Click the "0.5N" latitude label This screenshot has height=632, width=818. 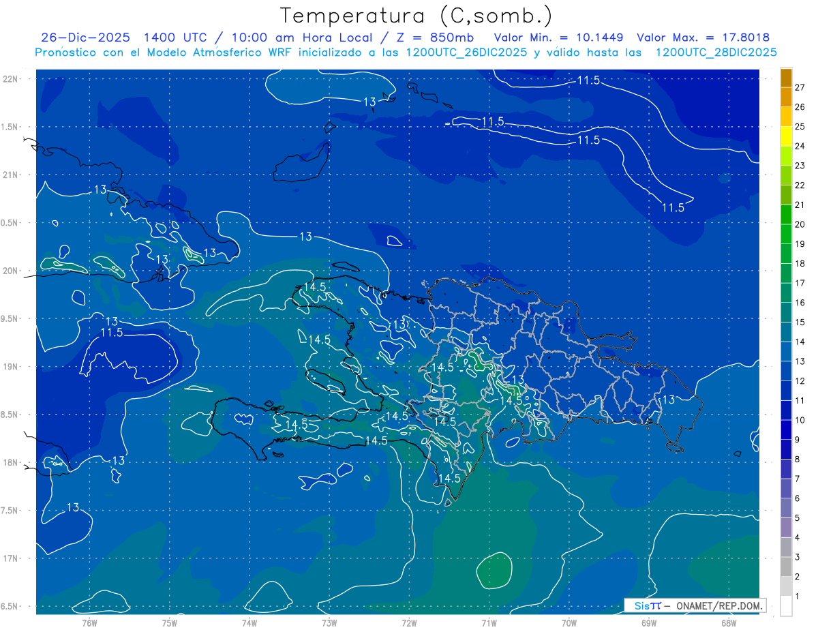(x=10, y=223)
